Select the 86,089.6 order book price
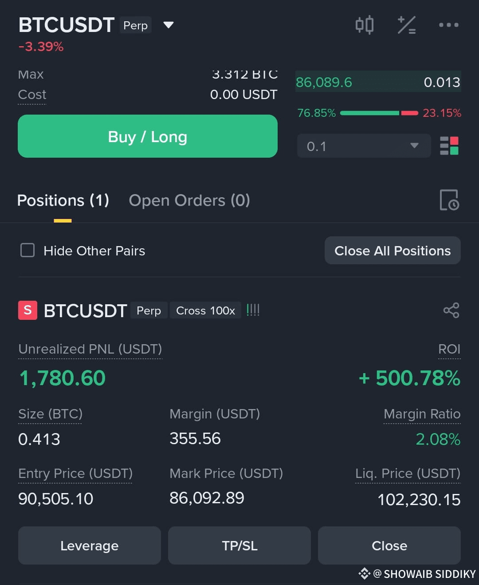 (324, 82)
